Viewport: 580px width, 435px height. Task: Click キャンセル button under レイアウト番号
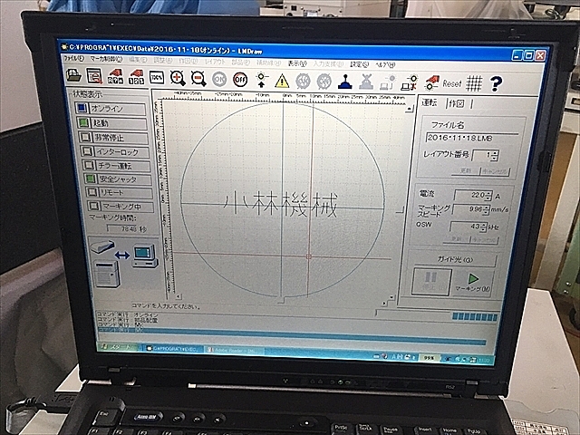pyautogui.click(x=495, y=171)
